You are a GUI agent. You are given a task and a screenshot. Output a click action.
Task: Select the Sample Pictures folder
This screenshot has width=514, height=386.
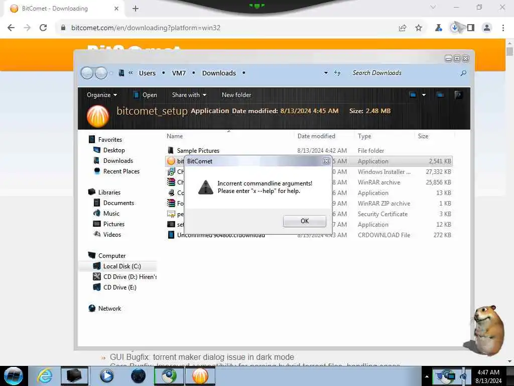click(x=198, y=151)
